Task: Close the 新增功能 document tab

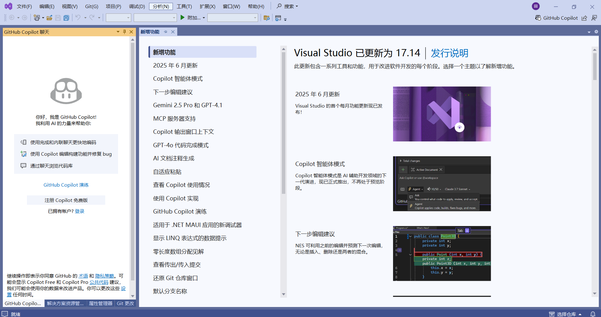Action: click(173, 32)
